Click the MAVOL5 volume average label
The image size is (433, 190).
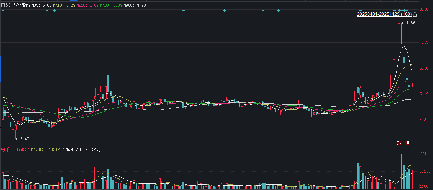(47, 150)
